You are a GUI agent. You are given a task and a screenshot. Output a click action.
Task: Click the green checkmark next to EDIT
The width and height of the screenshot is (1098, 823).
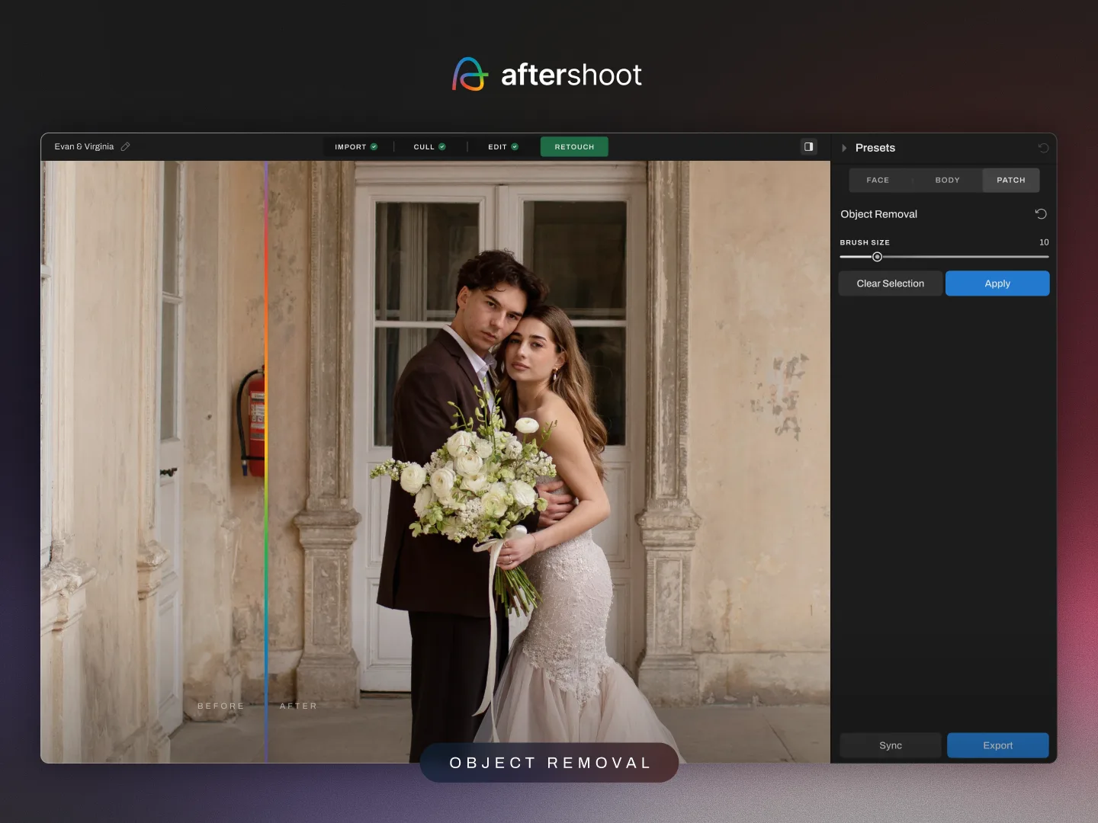pyautogui.click(x=513, y=146)
